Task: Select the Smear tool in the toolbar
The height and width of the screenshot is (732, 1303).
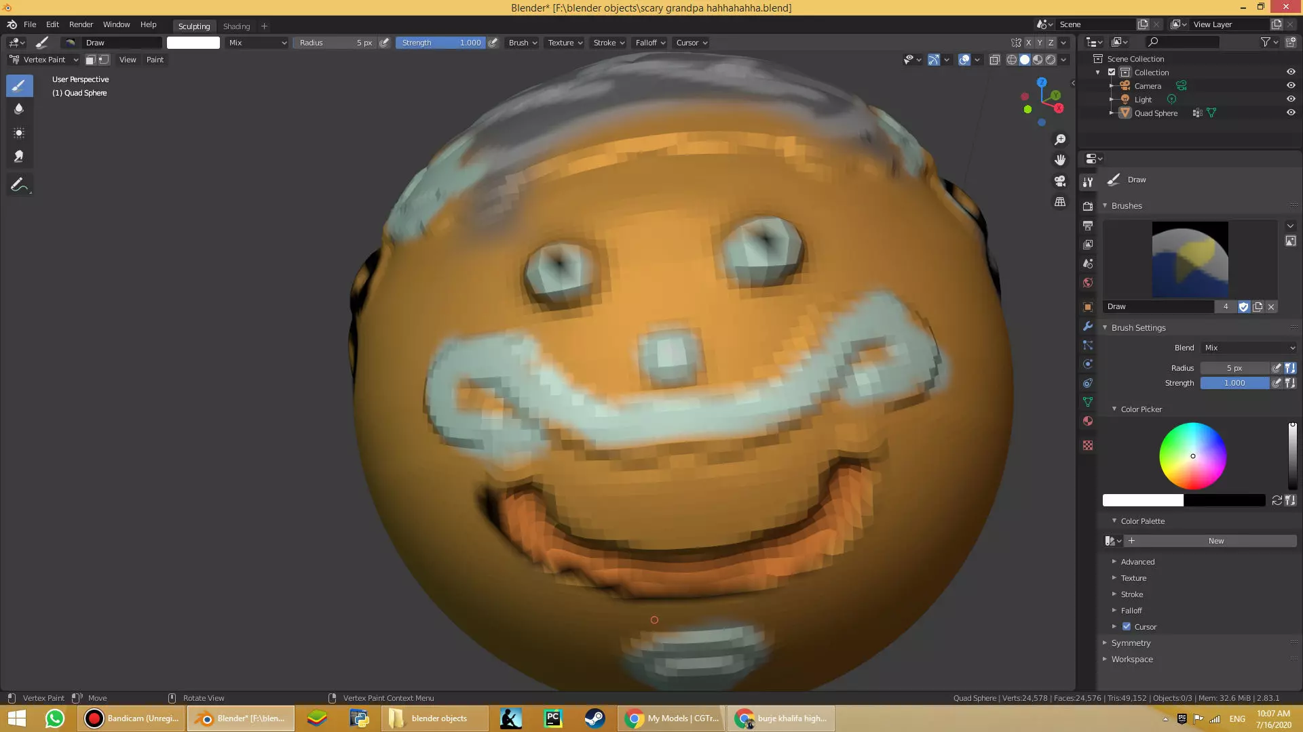Action: [19, 157]
